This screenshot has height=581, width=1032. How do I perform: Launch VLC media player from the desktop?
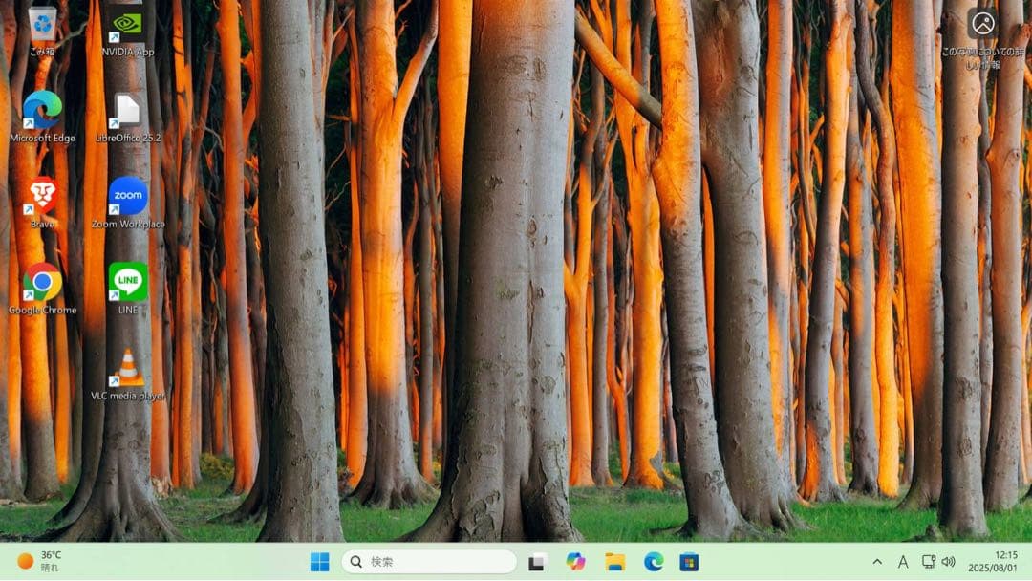point(127,368)
